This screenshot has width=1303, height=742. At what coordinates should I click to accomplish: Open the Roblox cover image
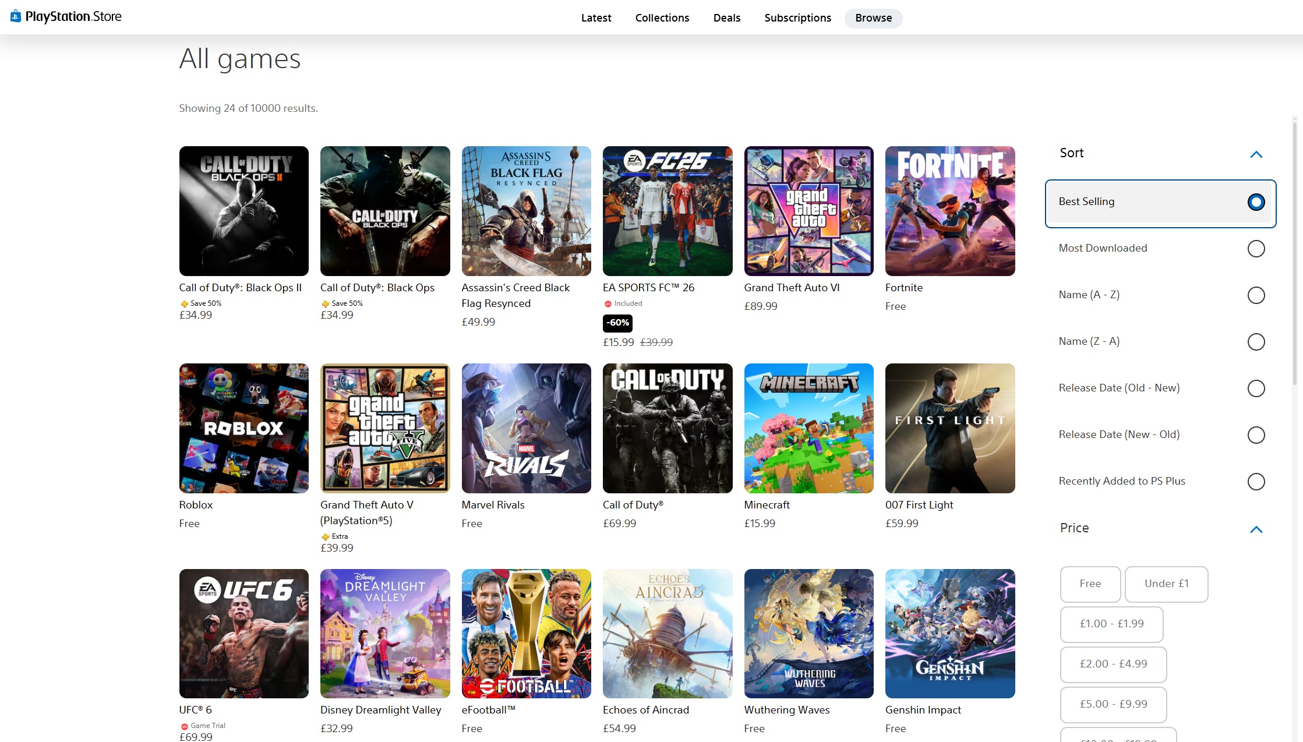(243, 428)
